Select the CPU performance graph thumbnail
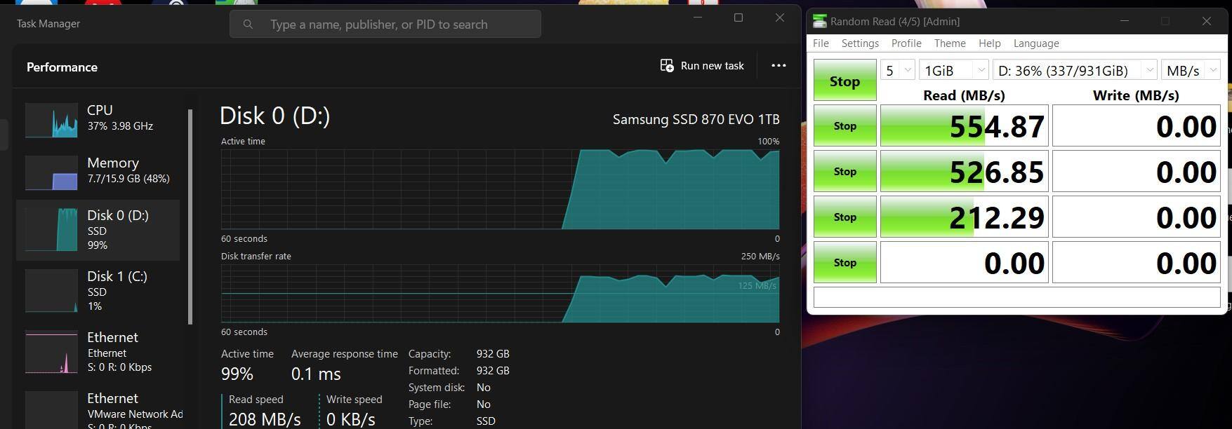 click(51, 120)
